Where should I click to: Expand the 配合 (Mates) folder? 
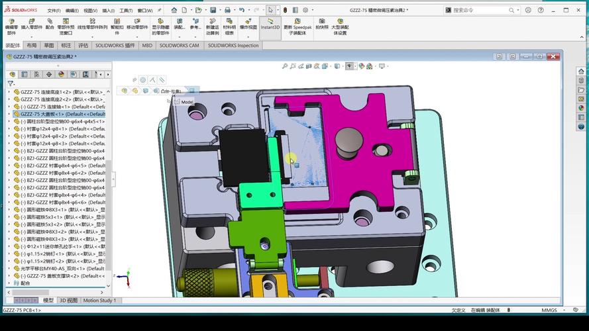(9, 283)
